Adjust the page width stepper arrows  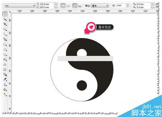pos(56,4)
